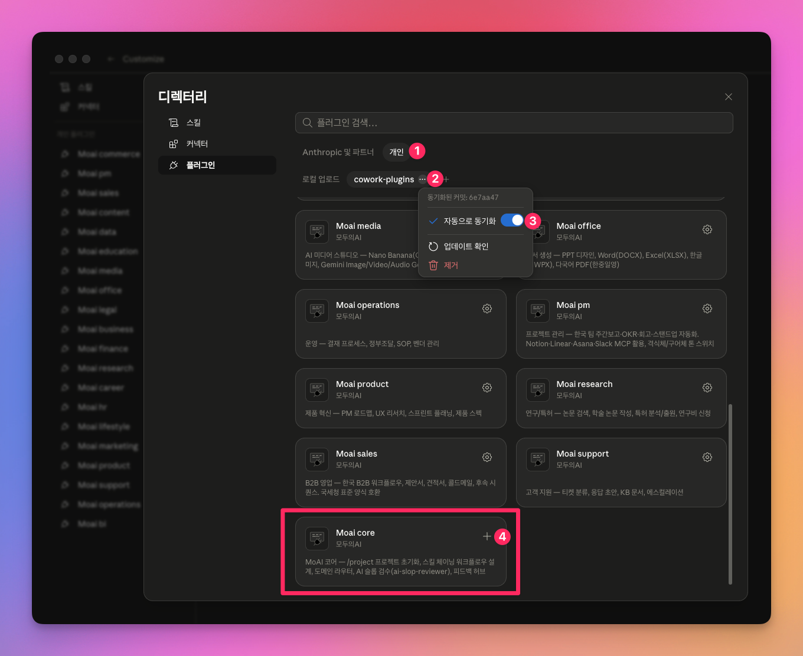Choose 업데이트 확인 from the menu
This screenshot has height=656, width=803.
click(475, 247)
